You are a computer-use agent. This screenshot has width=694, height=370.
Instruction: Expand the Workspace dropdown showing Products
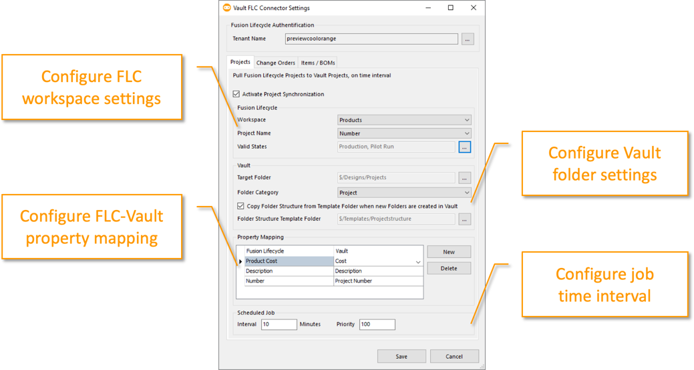click(x=404, y=120)
